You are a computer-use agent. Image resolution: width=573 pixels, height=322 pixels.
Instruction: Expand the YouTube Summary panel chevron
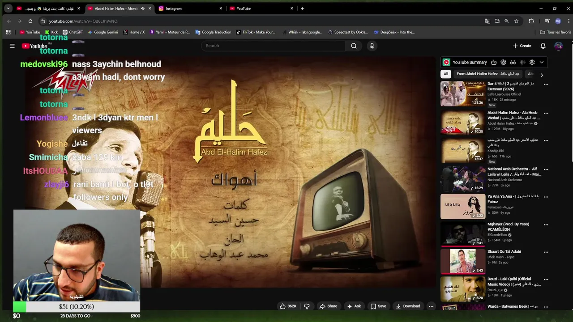coord(542,62)
